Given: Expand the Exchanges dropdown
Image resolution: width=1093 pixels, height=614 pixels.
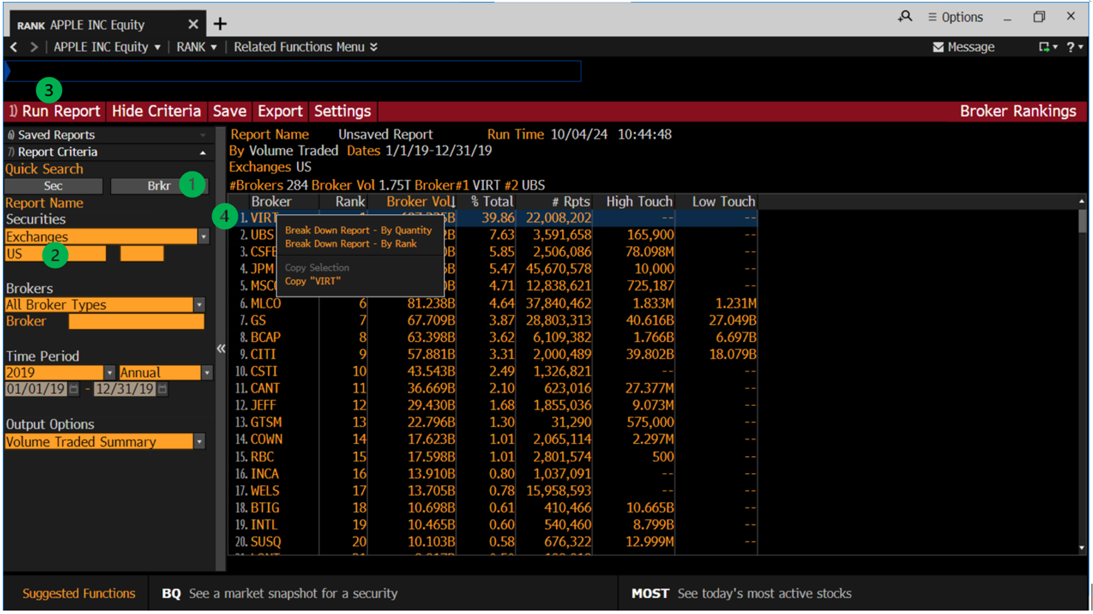Looking at the screenshot, I should click(x=203, y=237).
